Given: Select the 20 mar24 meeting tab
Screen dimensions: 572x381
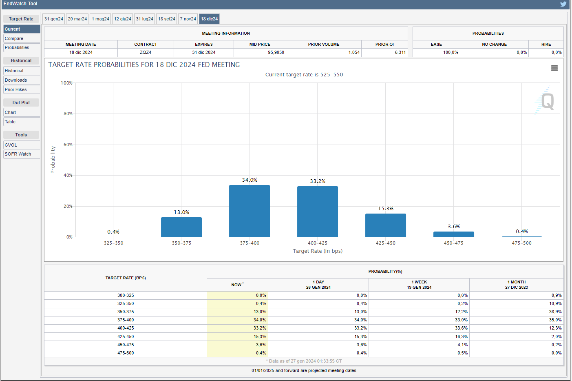Looking at the screenshot, I should pyautogui.click(x=77, y=19).
